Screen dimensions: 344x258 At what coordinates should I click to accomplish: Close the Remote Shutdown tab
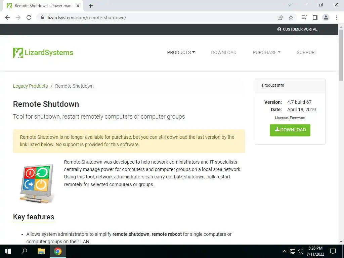78,6
